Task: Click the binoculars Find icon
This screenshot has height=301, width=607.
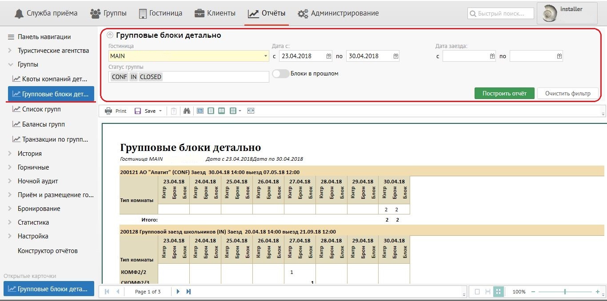Action: pos(187,111)
